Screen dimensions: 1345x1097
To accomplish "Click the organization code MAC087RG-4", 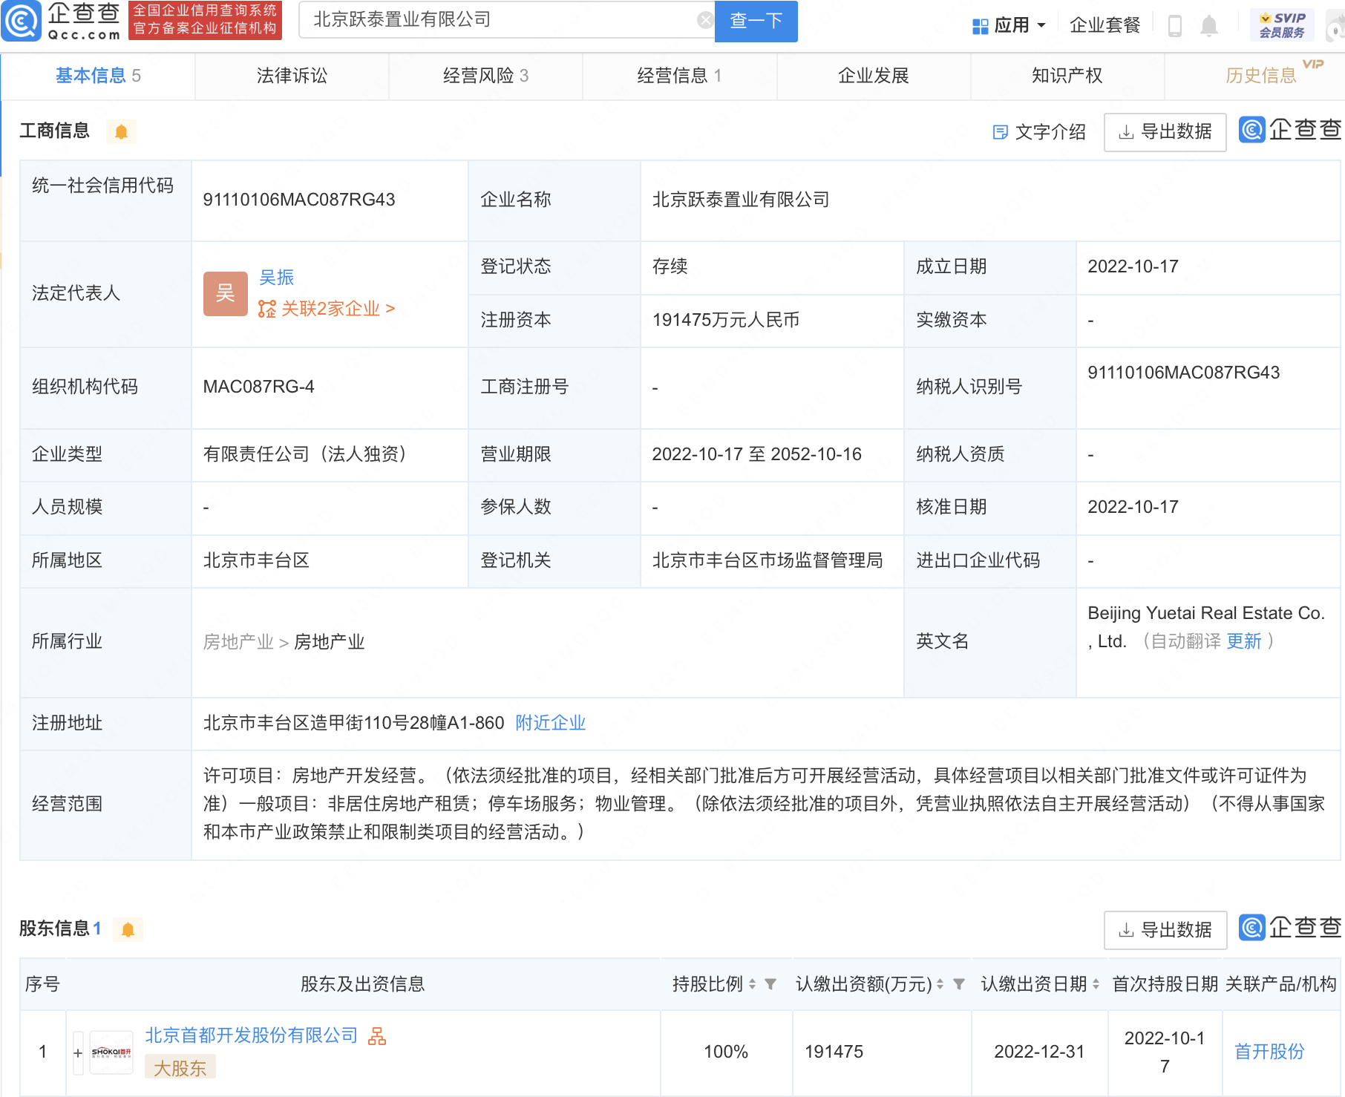I will [258, 387].
